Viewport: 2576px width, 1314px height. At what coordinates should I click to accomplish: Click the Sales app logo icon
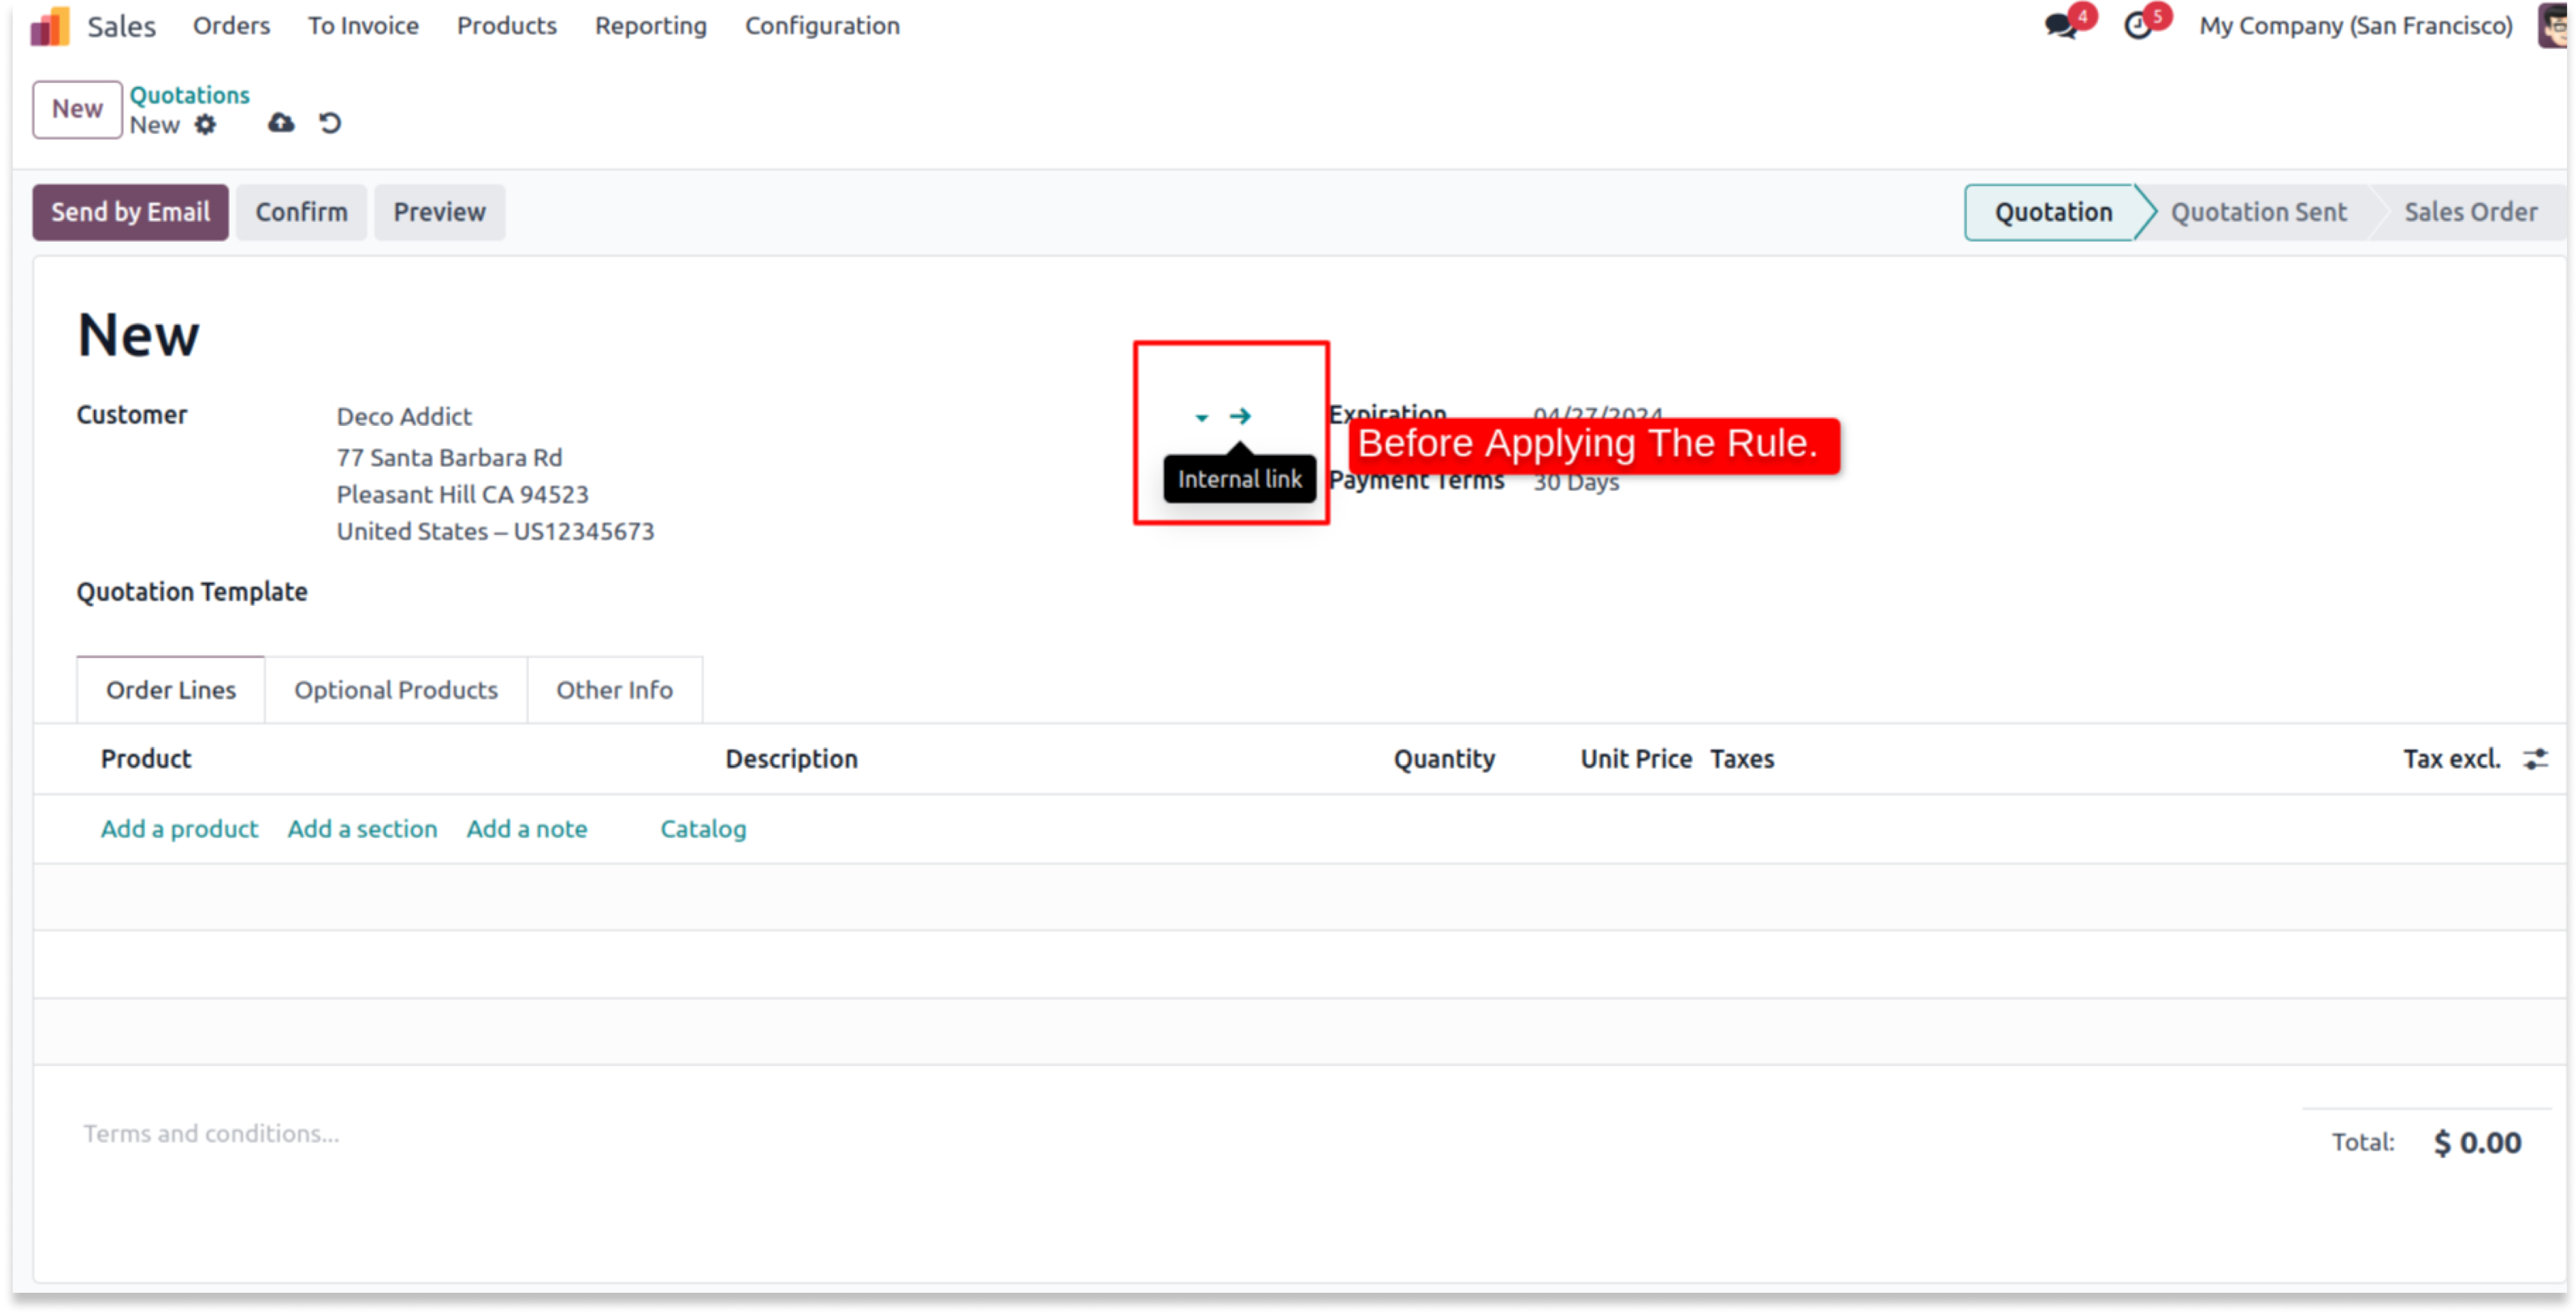point(50,27)
